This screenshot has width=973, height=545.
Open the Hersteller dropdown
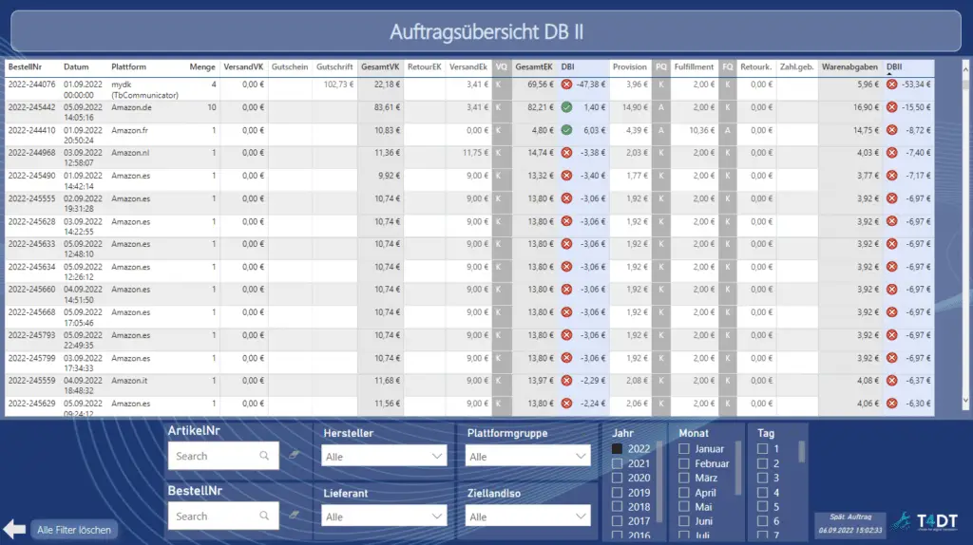click(384, 457)
